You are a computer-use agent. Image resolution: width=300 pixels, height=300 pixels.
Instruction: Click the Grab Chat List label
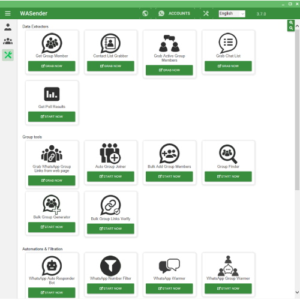coord(228,56)
